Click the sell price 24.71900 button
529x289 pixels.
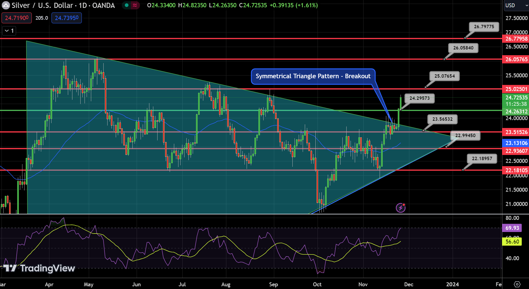pos(17,18)
